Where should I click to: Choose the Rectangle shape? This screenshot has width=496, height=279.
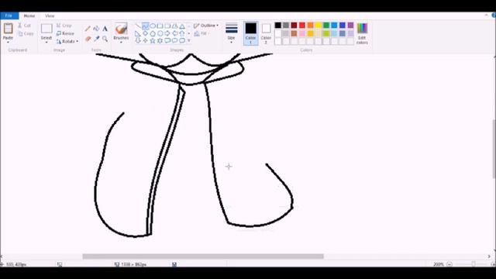160,26
